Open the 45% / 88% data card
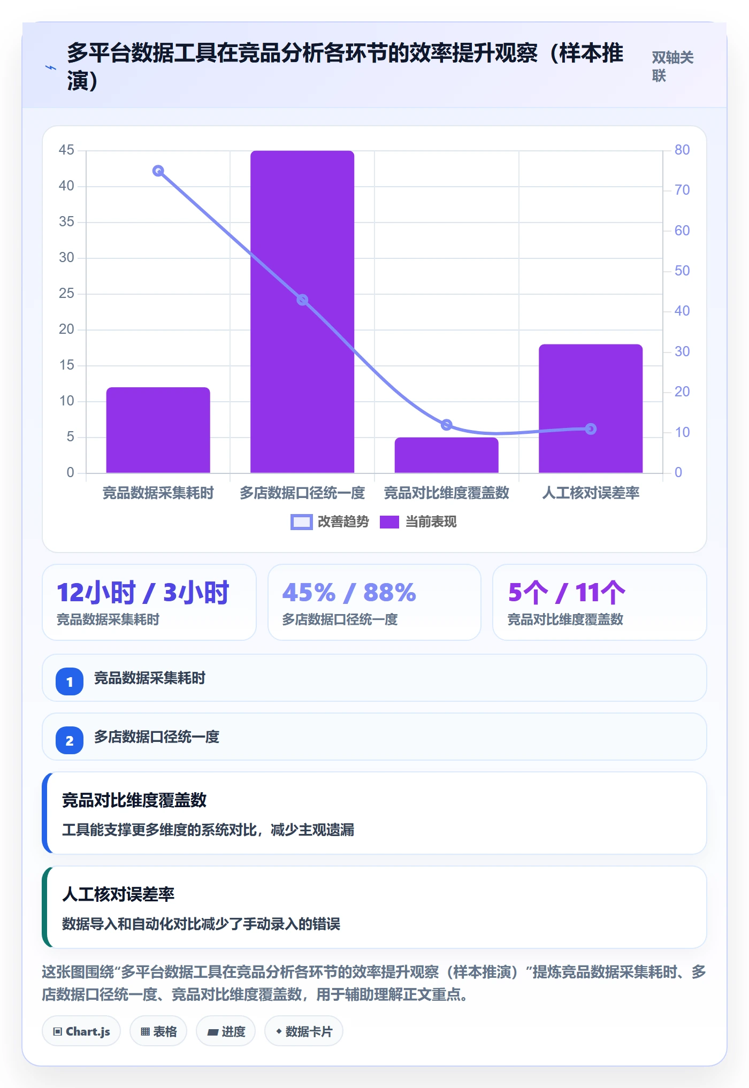 pyautogui.click(x=374, y=602)
